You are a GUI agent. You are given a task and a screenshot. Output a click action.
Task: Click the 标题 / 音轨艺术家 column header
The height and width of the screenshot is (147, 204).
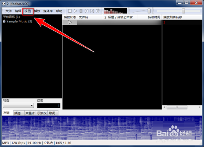coord(120,17)
